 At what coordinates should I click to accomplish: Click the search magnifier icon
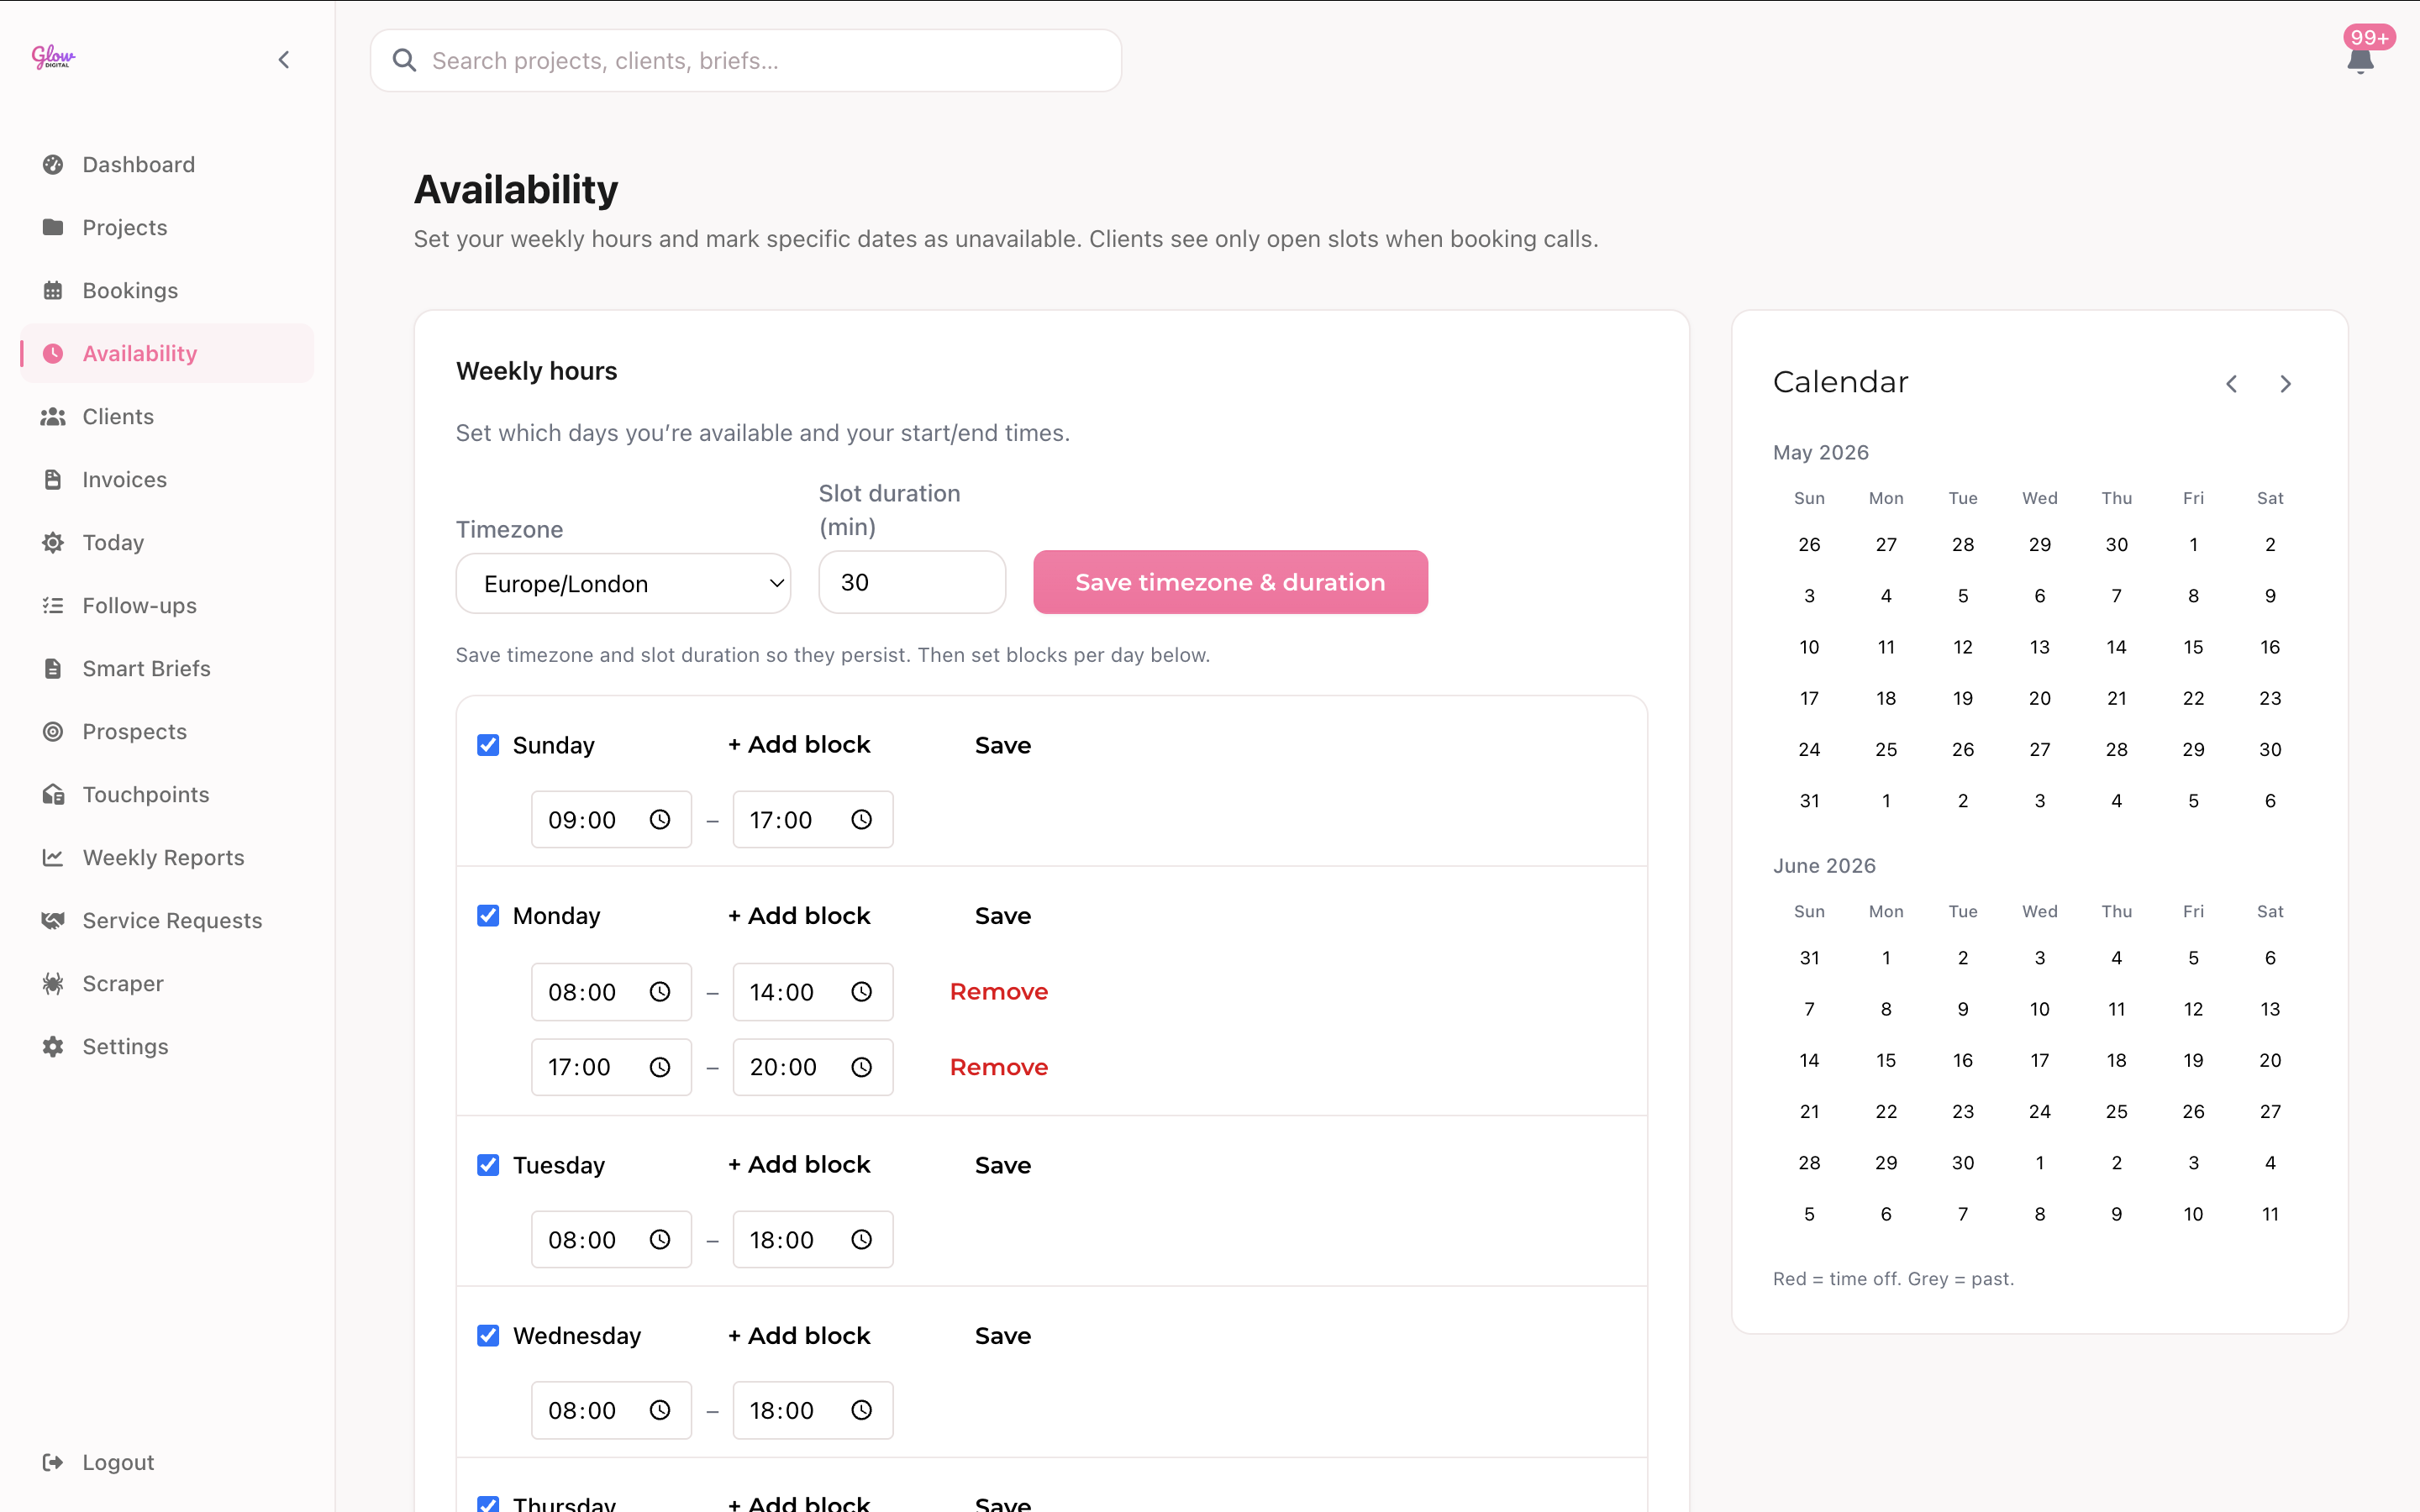click(404, 60)
